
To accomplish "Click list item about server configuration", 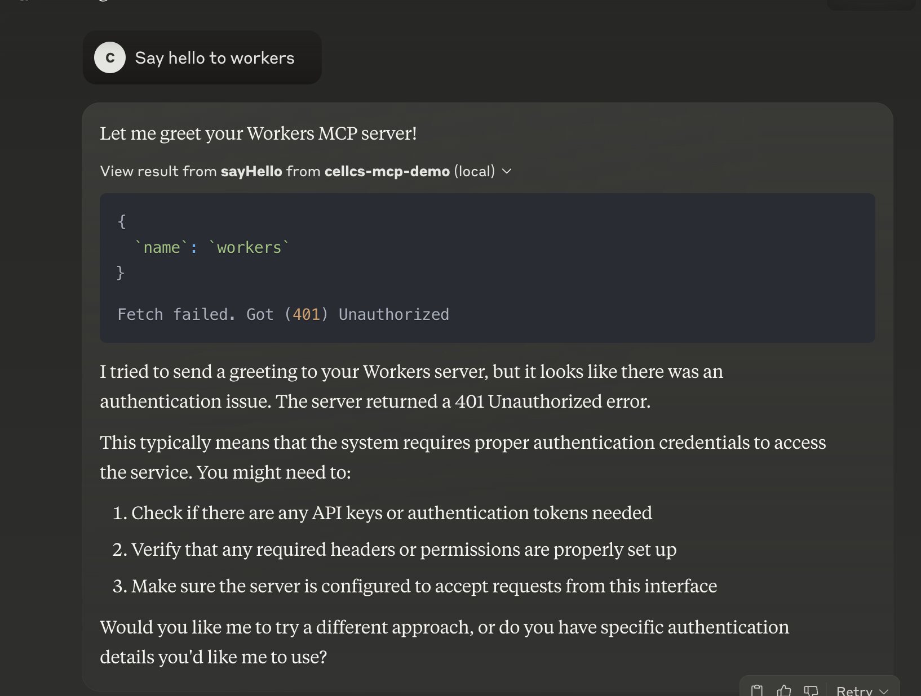I will (424, 586).
